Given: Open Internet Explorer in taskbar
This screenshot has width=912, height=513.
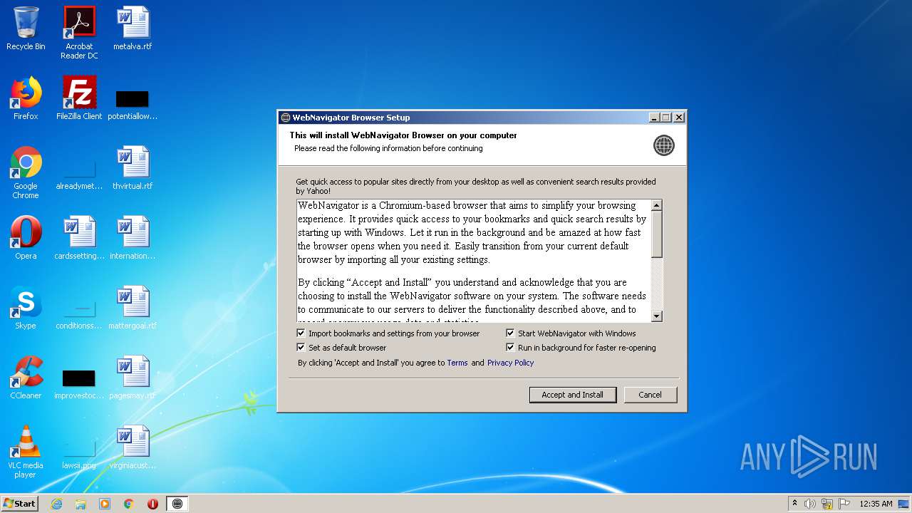Looking at the screenshot, I should point(56,504).
